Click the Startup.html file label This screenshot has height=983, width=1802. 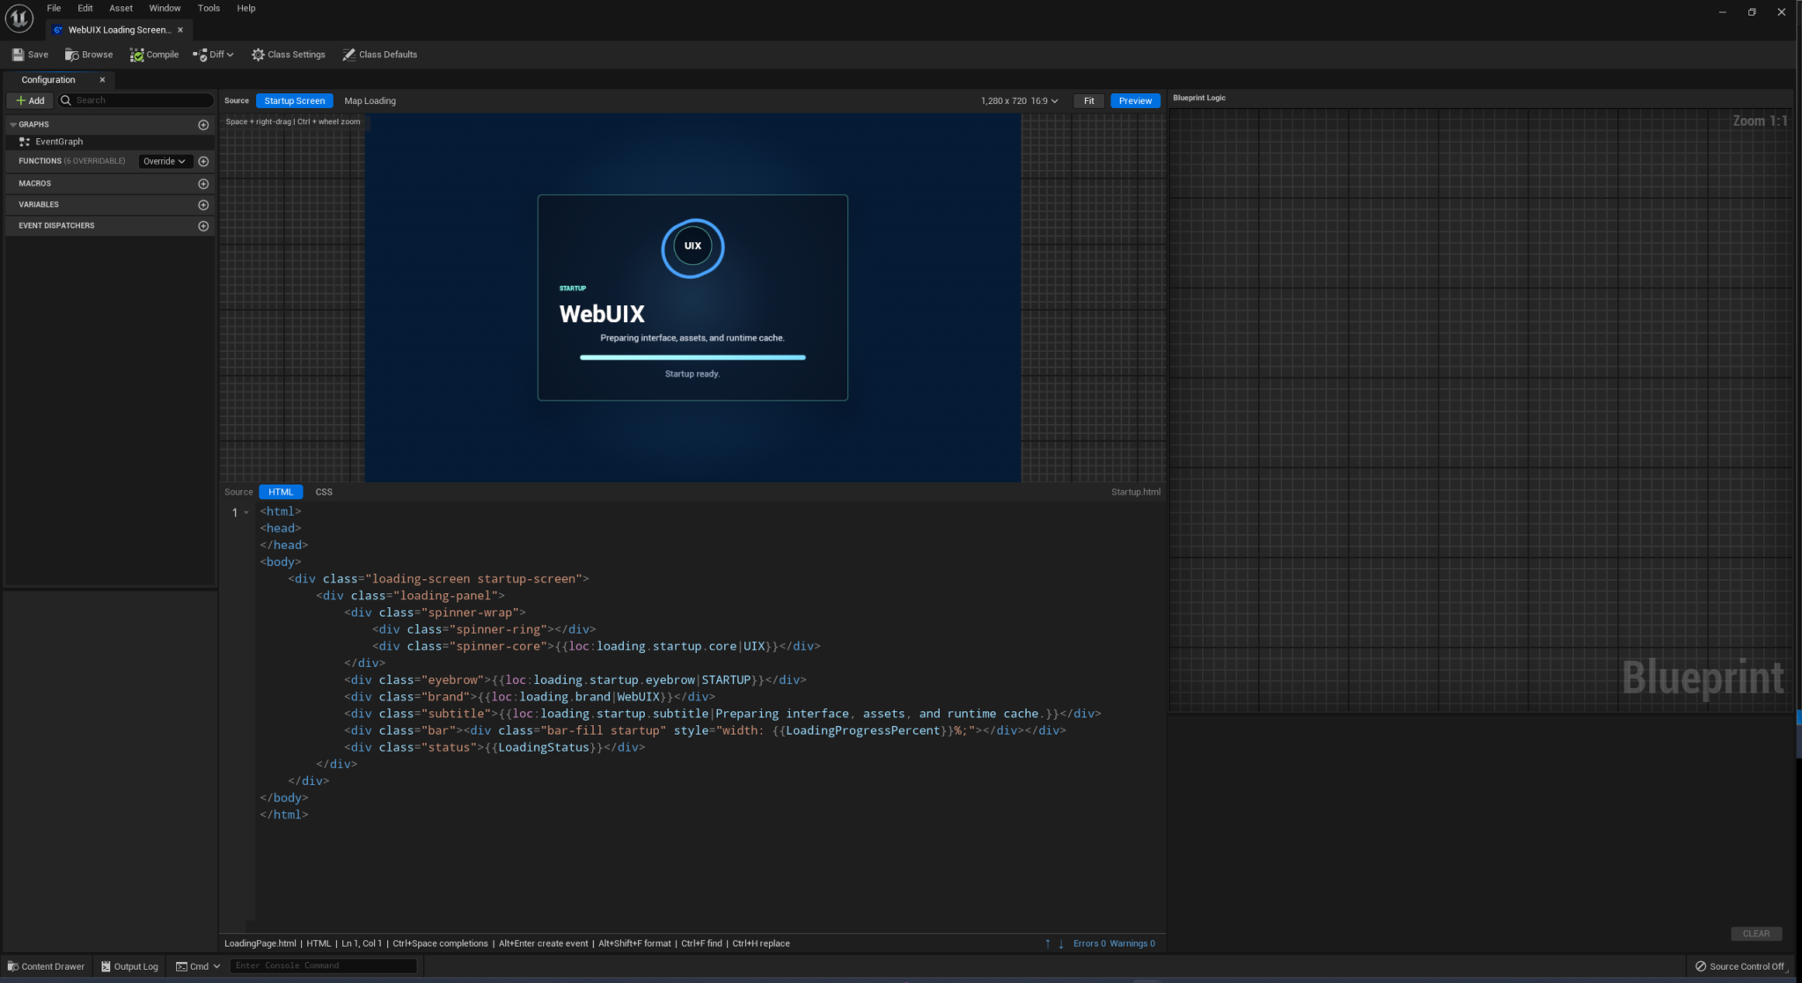[1135, 492]
